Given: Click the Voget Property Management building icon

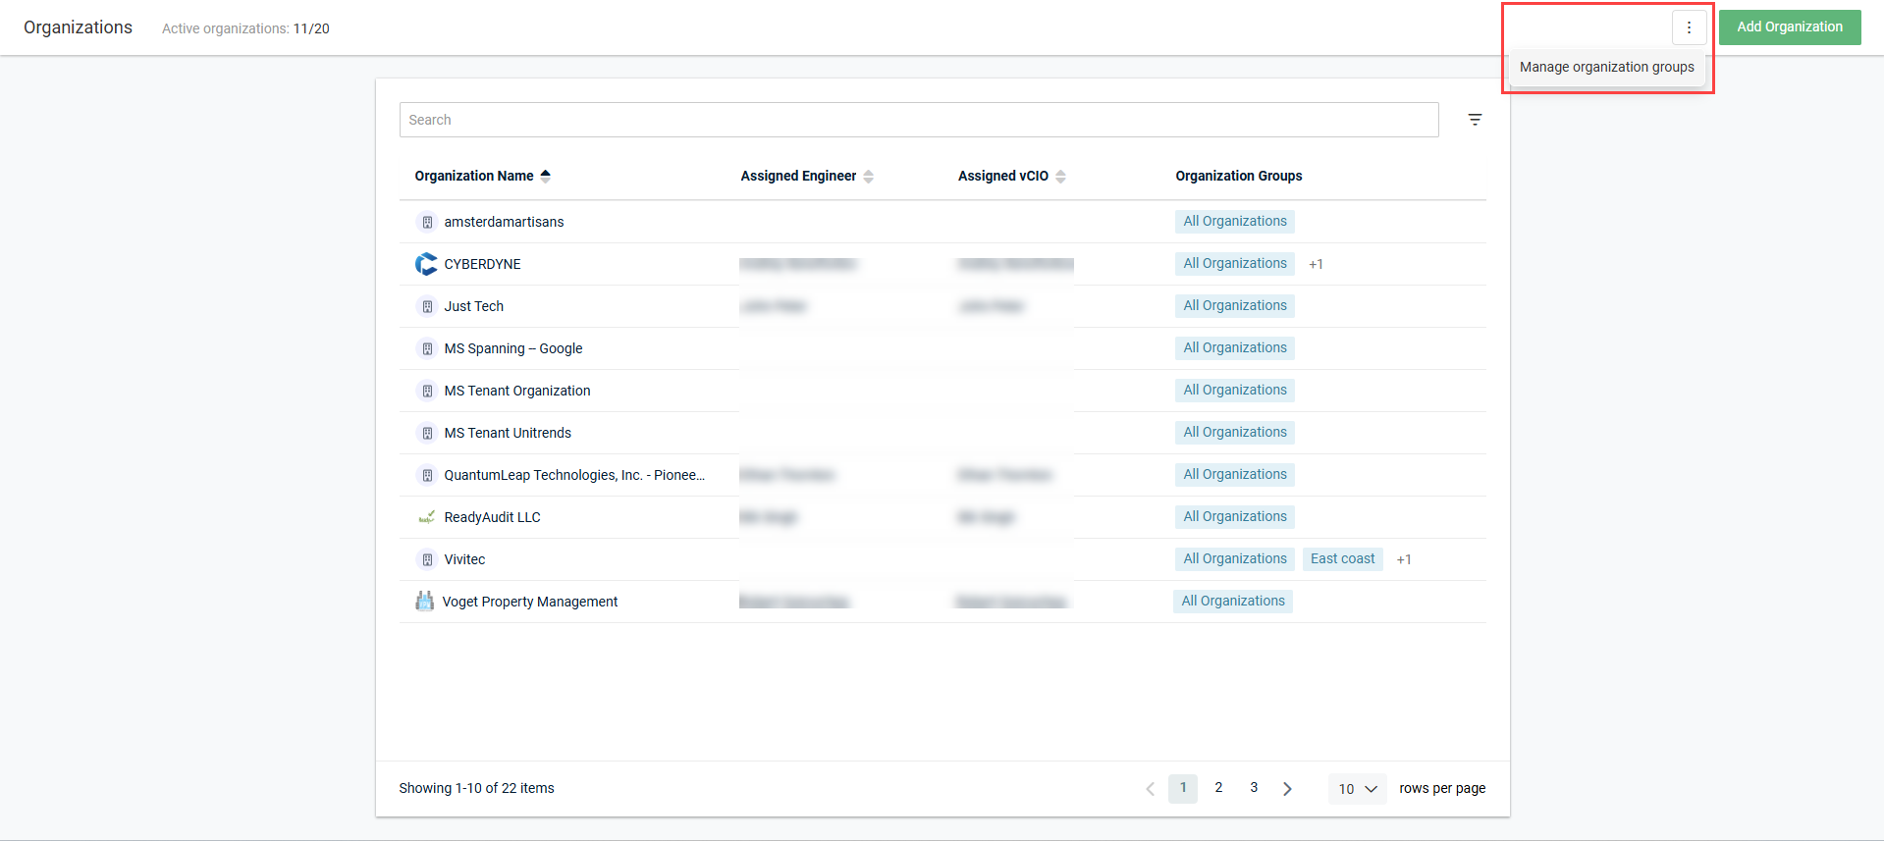Looking at the screenshot, I should (424, 602).
